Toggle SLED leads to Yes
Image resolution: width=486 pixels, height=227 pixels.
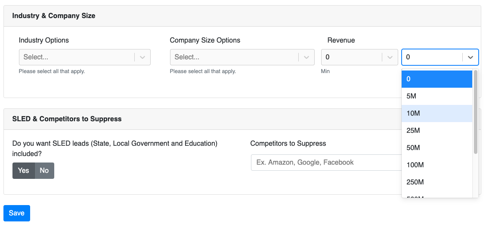(24, 171)
